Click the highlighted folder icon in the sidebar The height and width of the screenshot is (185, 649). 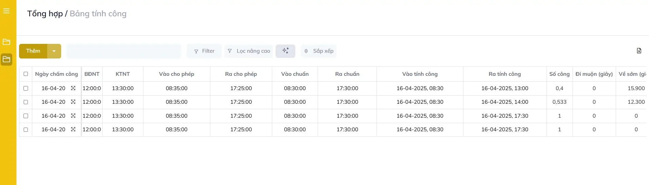coord(6,59)
